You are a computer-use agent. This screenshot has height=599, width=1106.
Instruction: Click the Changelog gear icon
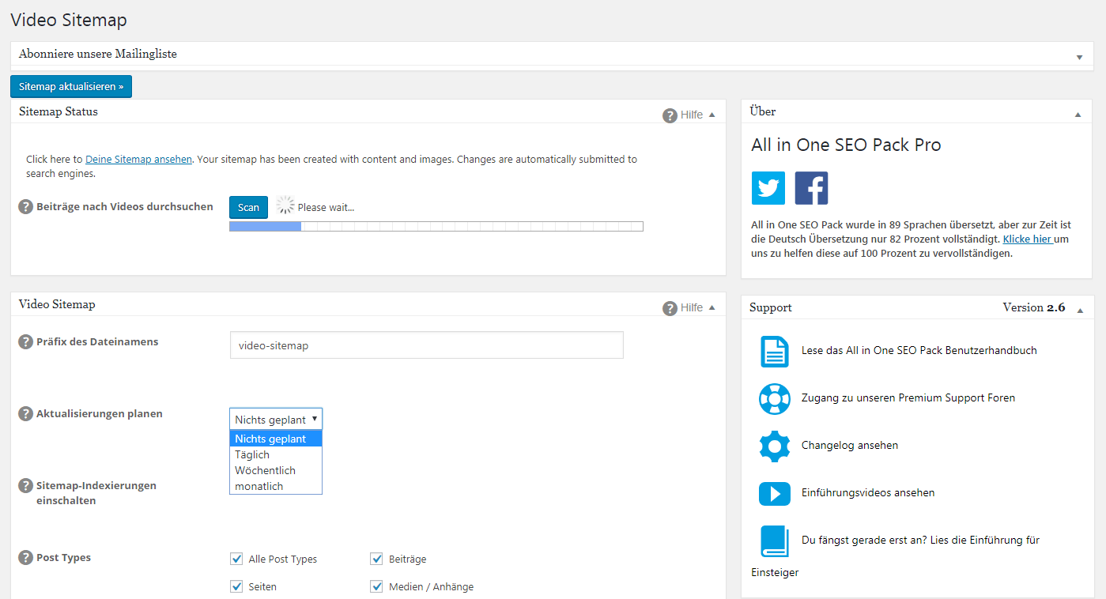point(774,446)
